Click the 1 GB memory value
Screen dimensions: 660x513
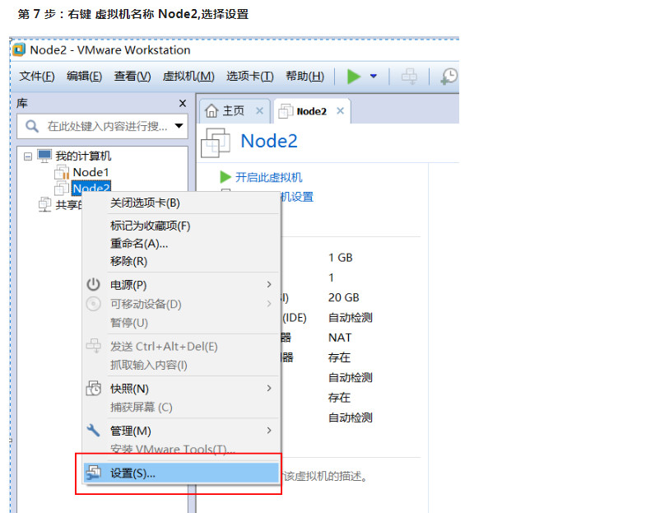[x=340, y=258]
